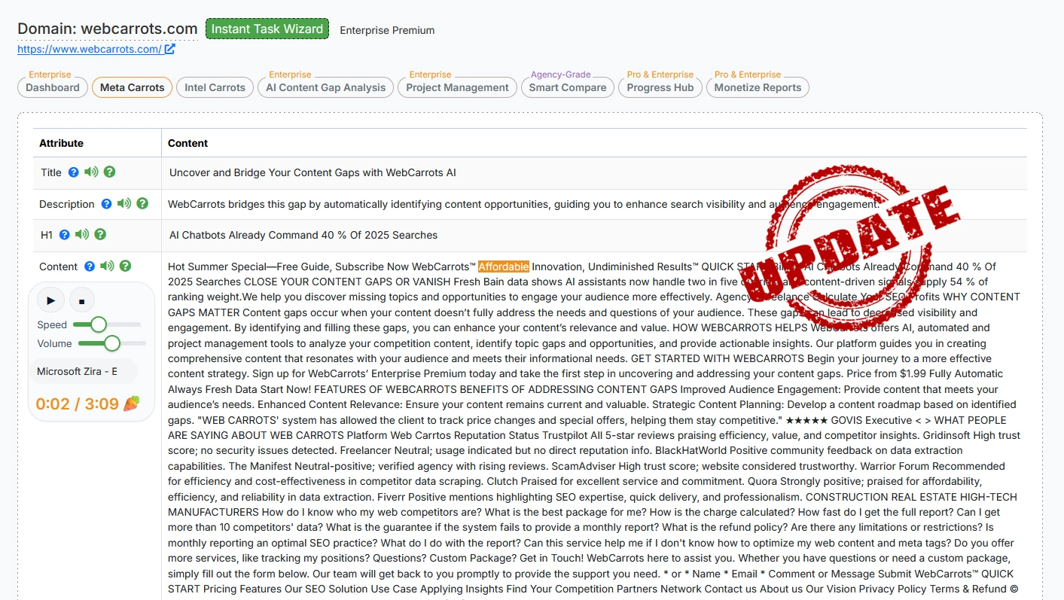The width and height of the screenshot is (1064, 600).
Task: Click the 0:02 / 3:09 playback timer
Action: [x=78, y=404]
